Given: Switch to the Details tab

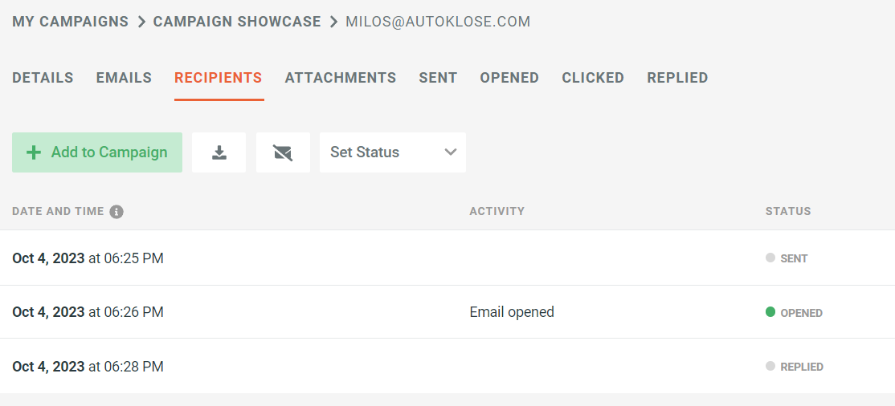Looking at the screenshot, I should tap(43, 78).
